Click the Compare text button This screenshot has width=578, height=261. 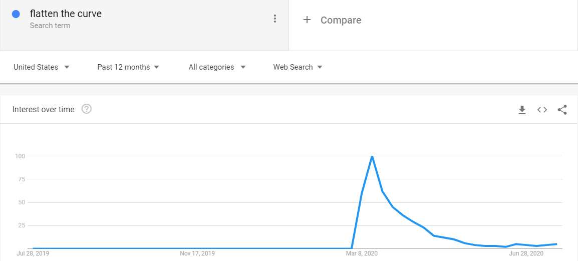341,20
